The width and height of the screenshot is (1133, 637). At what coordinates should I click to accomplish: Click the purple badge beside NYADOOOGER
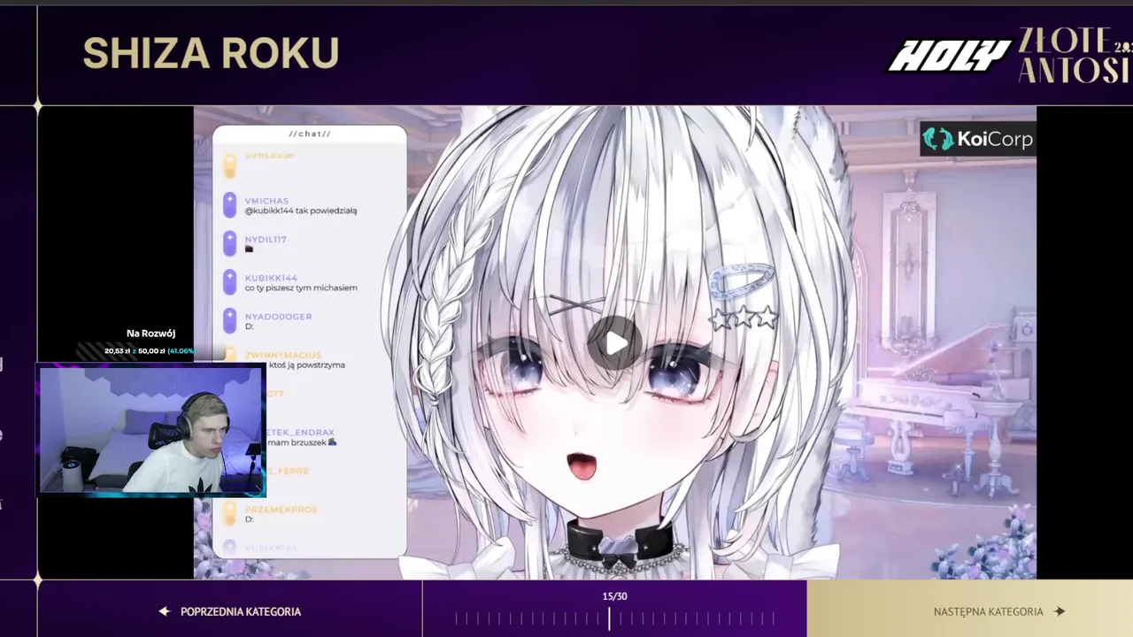[229, 320]
